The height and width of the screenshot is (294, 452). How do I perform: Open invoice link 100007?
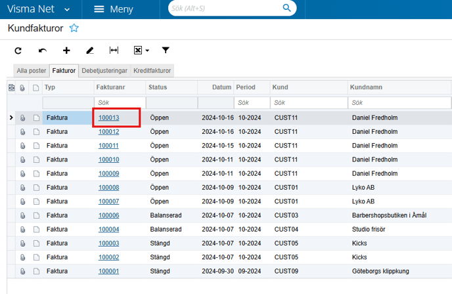coord(108,201)
